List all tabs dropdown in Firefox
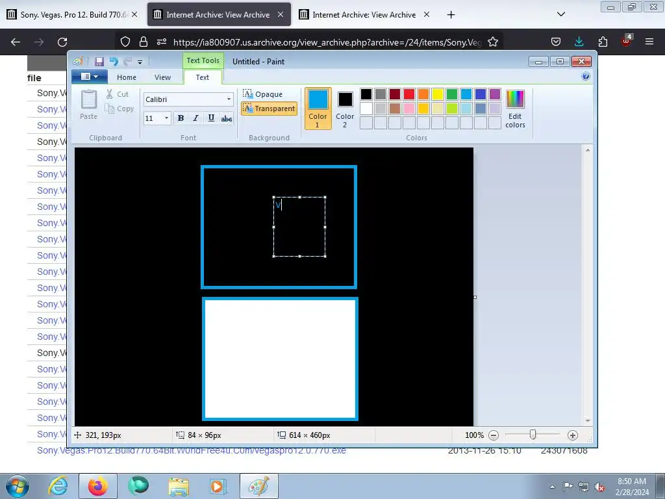665x499 pixels. coord(560,14)
